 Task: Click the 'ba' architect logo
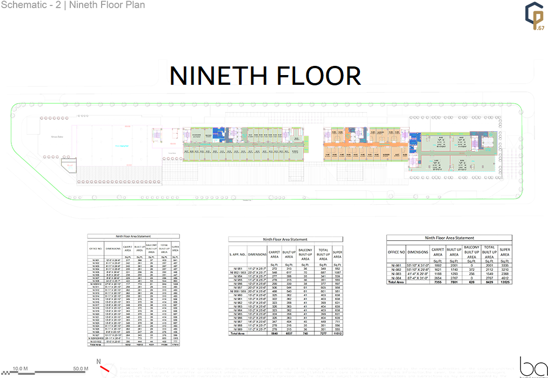click(529, 364)
